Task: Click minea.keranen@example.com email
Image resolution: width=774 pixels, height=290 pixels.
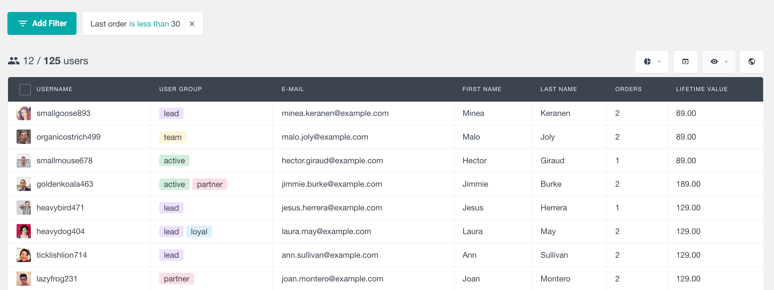Action: (x=335, y=113)
